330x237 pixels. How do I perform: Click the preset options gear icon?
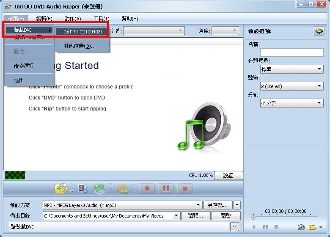pyautogui.click(x=319, y=31)
